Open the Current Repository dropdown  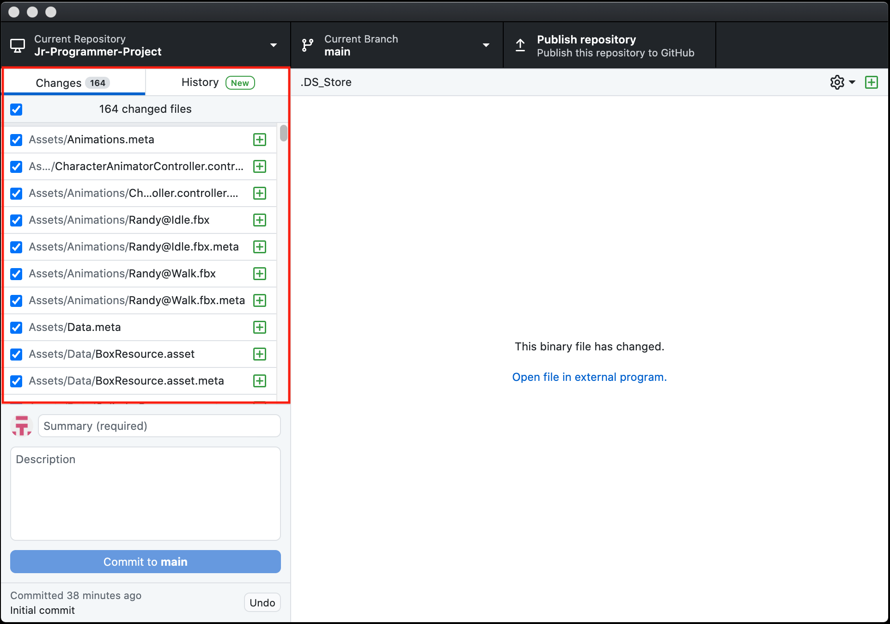pyautogui.click(x=273, y=45)
